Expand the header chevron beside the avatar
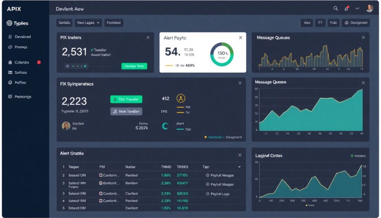The width and height of the screenshot is (381, 218). point(358,8)
